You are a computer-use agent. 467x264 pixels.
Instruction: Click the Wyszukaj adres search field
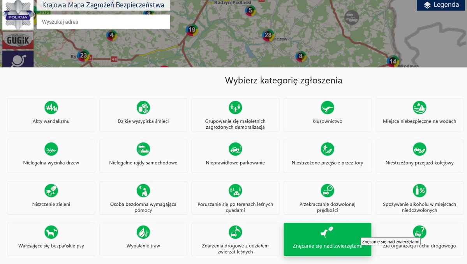click(x=103, y=22)
